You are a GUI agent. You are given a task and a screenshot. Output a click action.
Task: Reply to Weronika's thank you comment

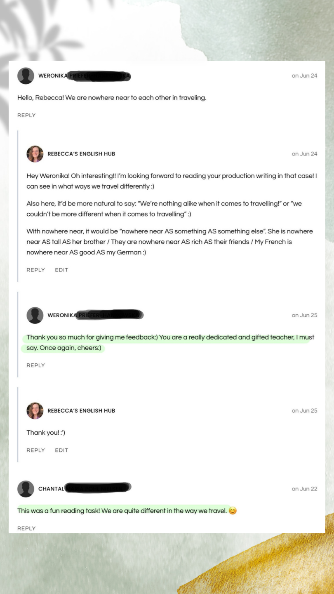click(35, 365)
